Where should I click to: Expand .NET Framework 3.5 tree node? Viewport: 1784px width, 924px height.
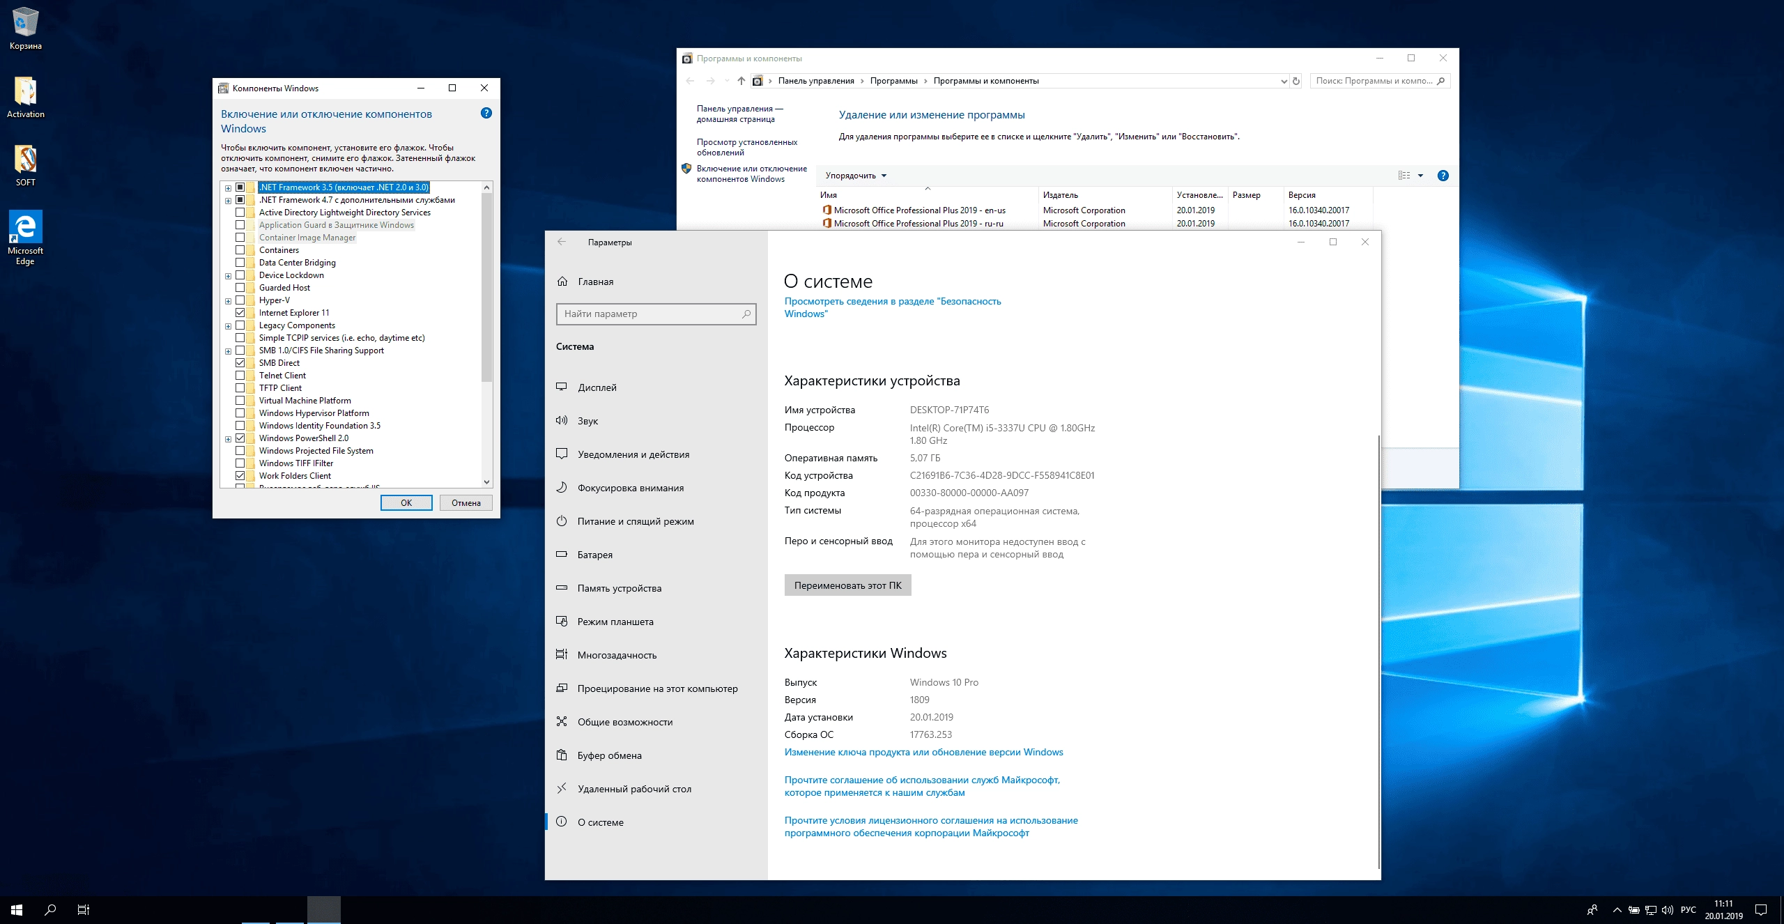[228, 188]
